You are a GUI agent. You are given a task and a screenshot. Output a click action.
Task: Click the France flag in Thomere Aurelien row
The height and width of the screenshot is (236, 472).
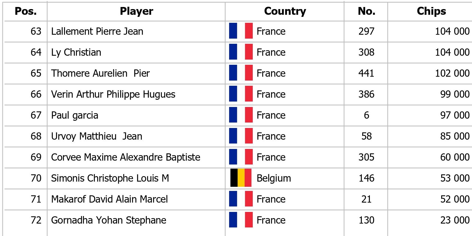coord(241,73)
